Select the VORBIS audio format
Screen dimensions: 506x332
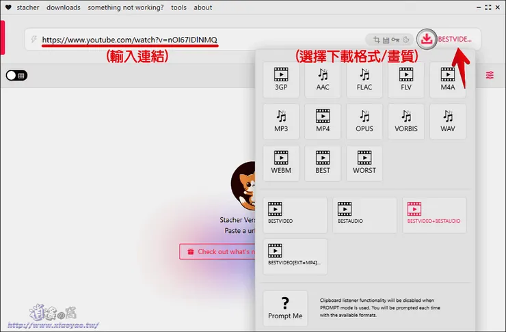click(406, 122)
